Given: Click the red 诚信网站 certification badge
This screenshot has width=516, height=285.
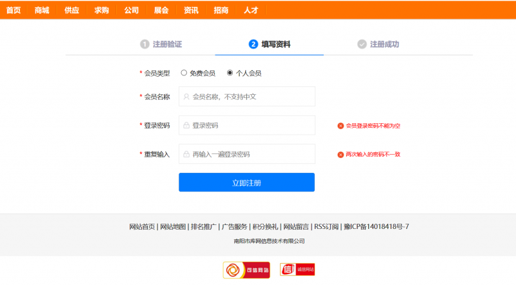Looking at the screenshot, I should click(x=297, y=270).
